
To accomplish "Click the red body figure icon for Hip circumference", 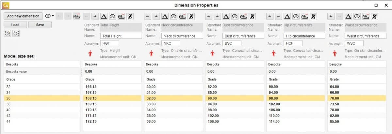I will click(273, 53).
